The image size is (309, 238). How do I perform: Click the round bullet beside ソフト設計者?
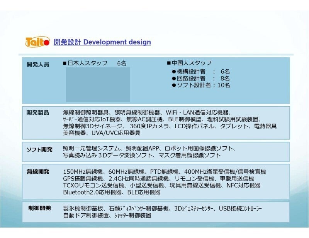tap(174, 85)
